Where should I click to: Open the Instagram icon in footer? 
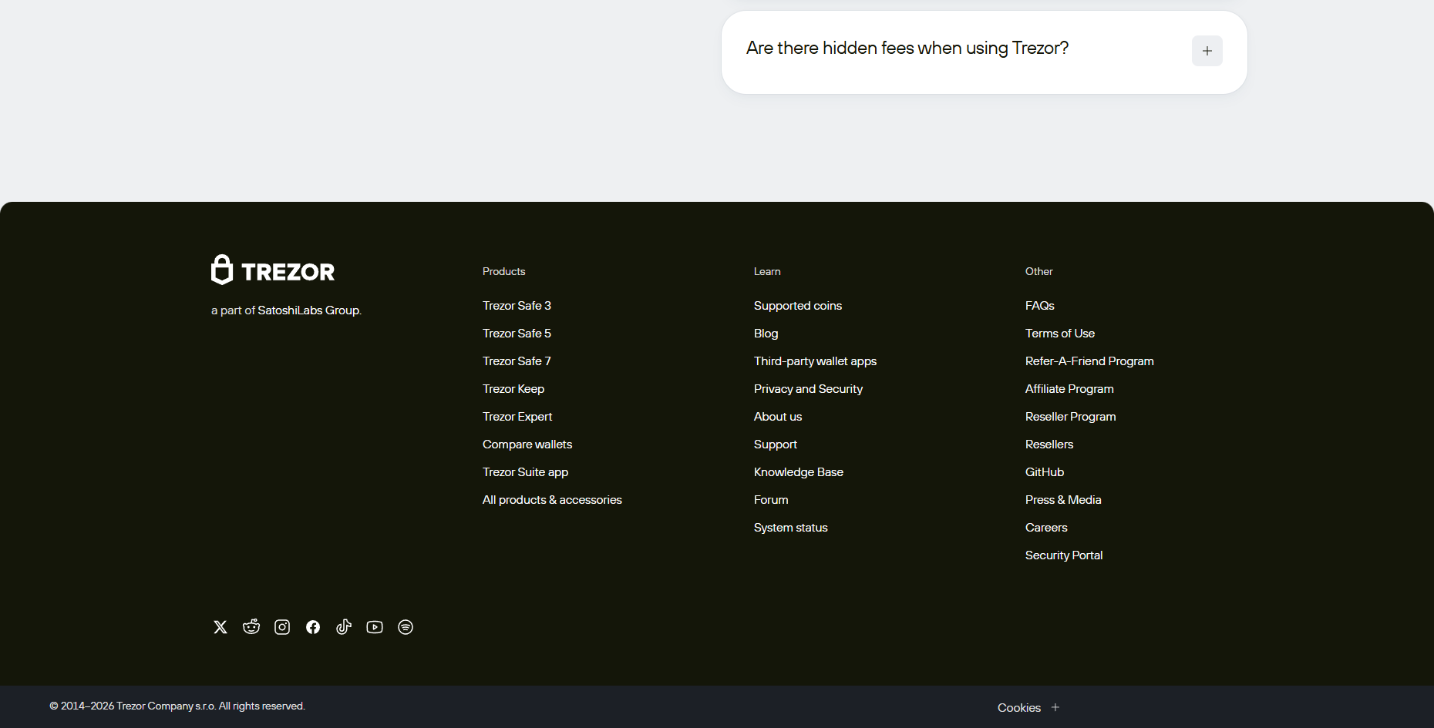point(282,627)
